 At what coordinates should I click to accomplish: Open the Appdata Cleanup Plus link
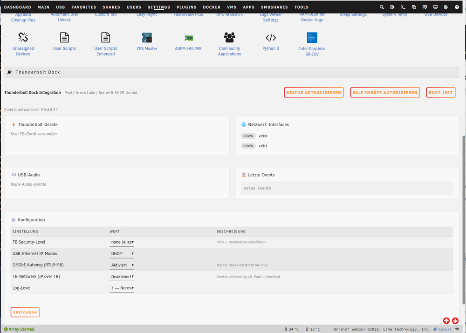click(x=23, y=17)
